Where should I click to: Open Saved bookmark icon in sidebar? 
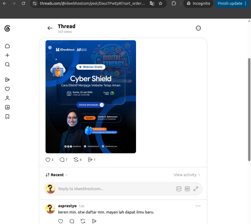(7, 116)
